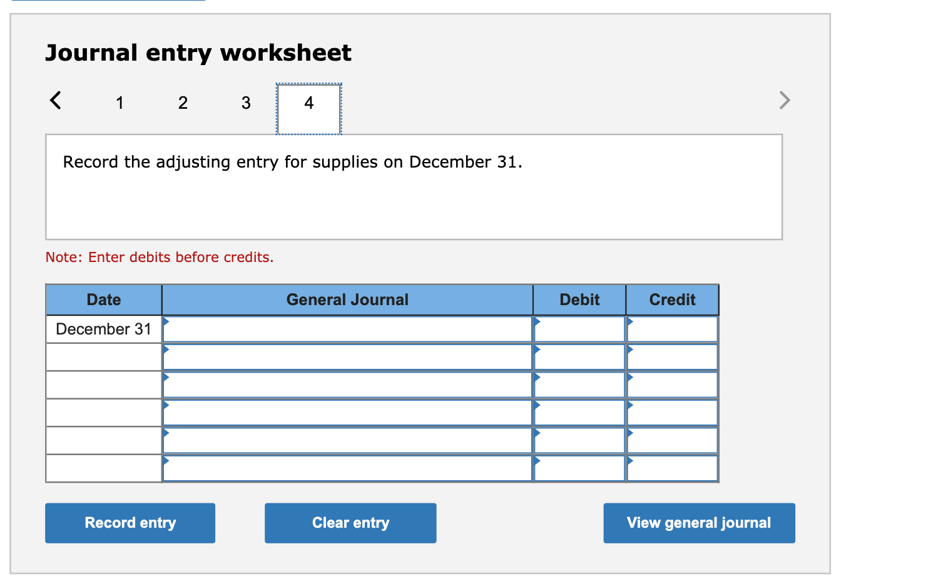Click the Clear entry button

[x=350, y=523]
